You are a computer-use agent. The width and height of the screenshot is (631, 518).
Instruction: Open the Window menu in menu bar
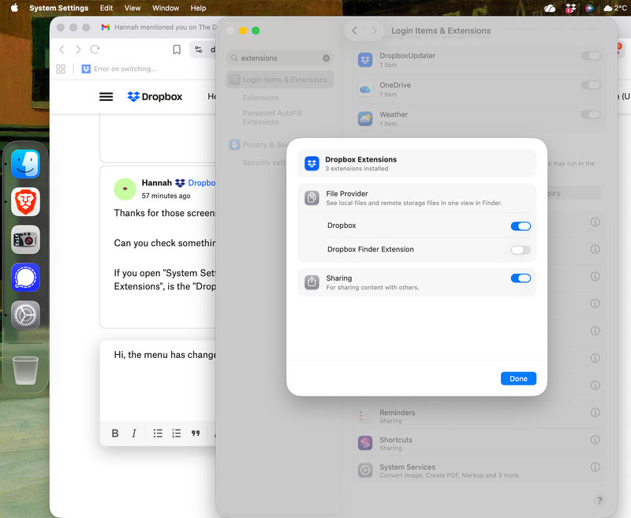165,8
